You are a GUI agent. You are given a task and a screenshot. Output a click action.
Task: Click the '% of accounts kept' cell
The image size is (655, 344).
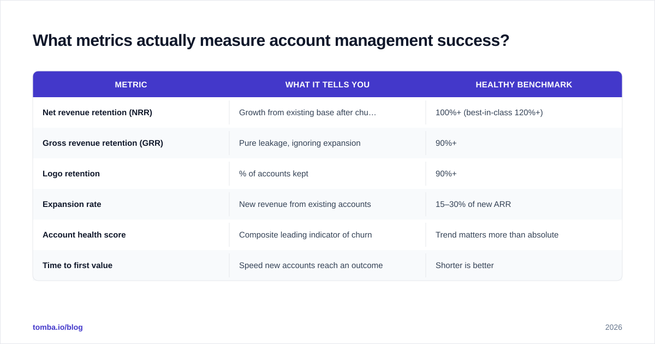tap(327, 174)
